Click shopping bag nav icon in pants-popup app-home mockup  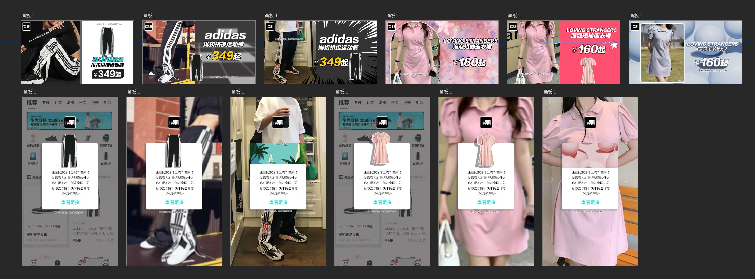[x=58, y=263]
